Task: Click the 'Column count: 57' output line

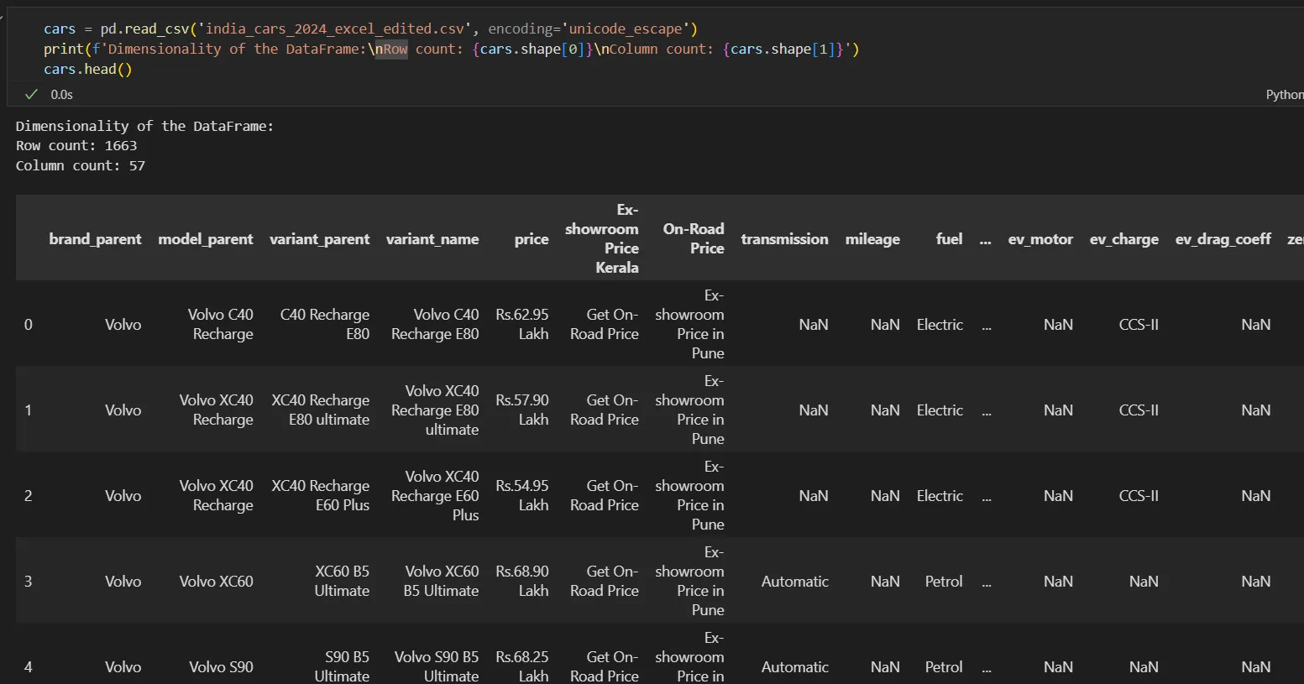Action: click(81, 165)
